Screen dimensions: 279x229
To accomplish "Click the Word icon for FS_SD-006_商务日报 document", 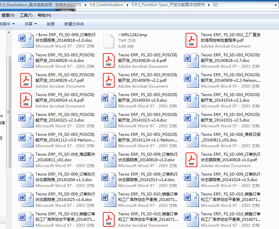I will (191, 140).
